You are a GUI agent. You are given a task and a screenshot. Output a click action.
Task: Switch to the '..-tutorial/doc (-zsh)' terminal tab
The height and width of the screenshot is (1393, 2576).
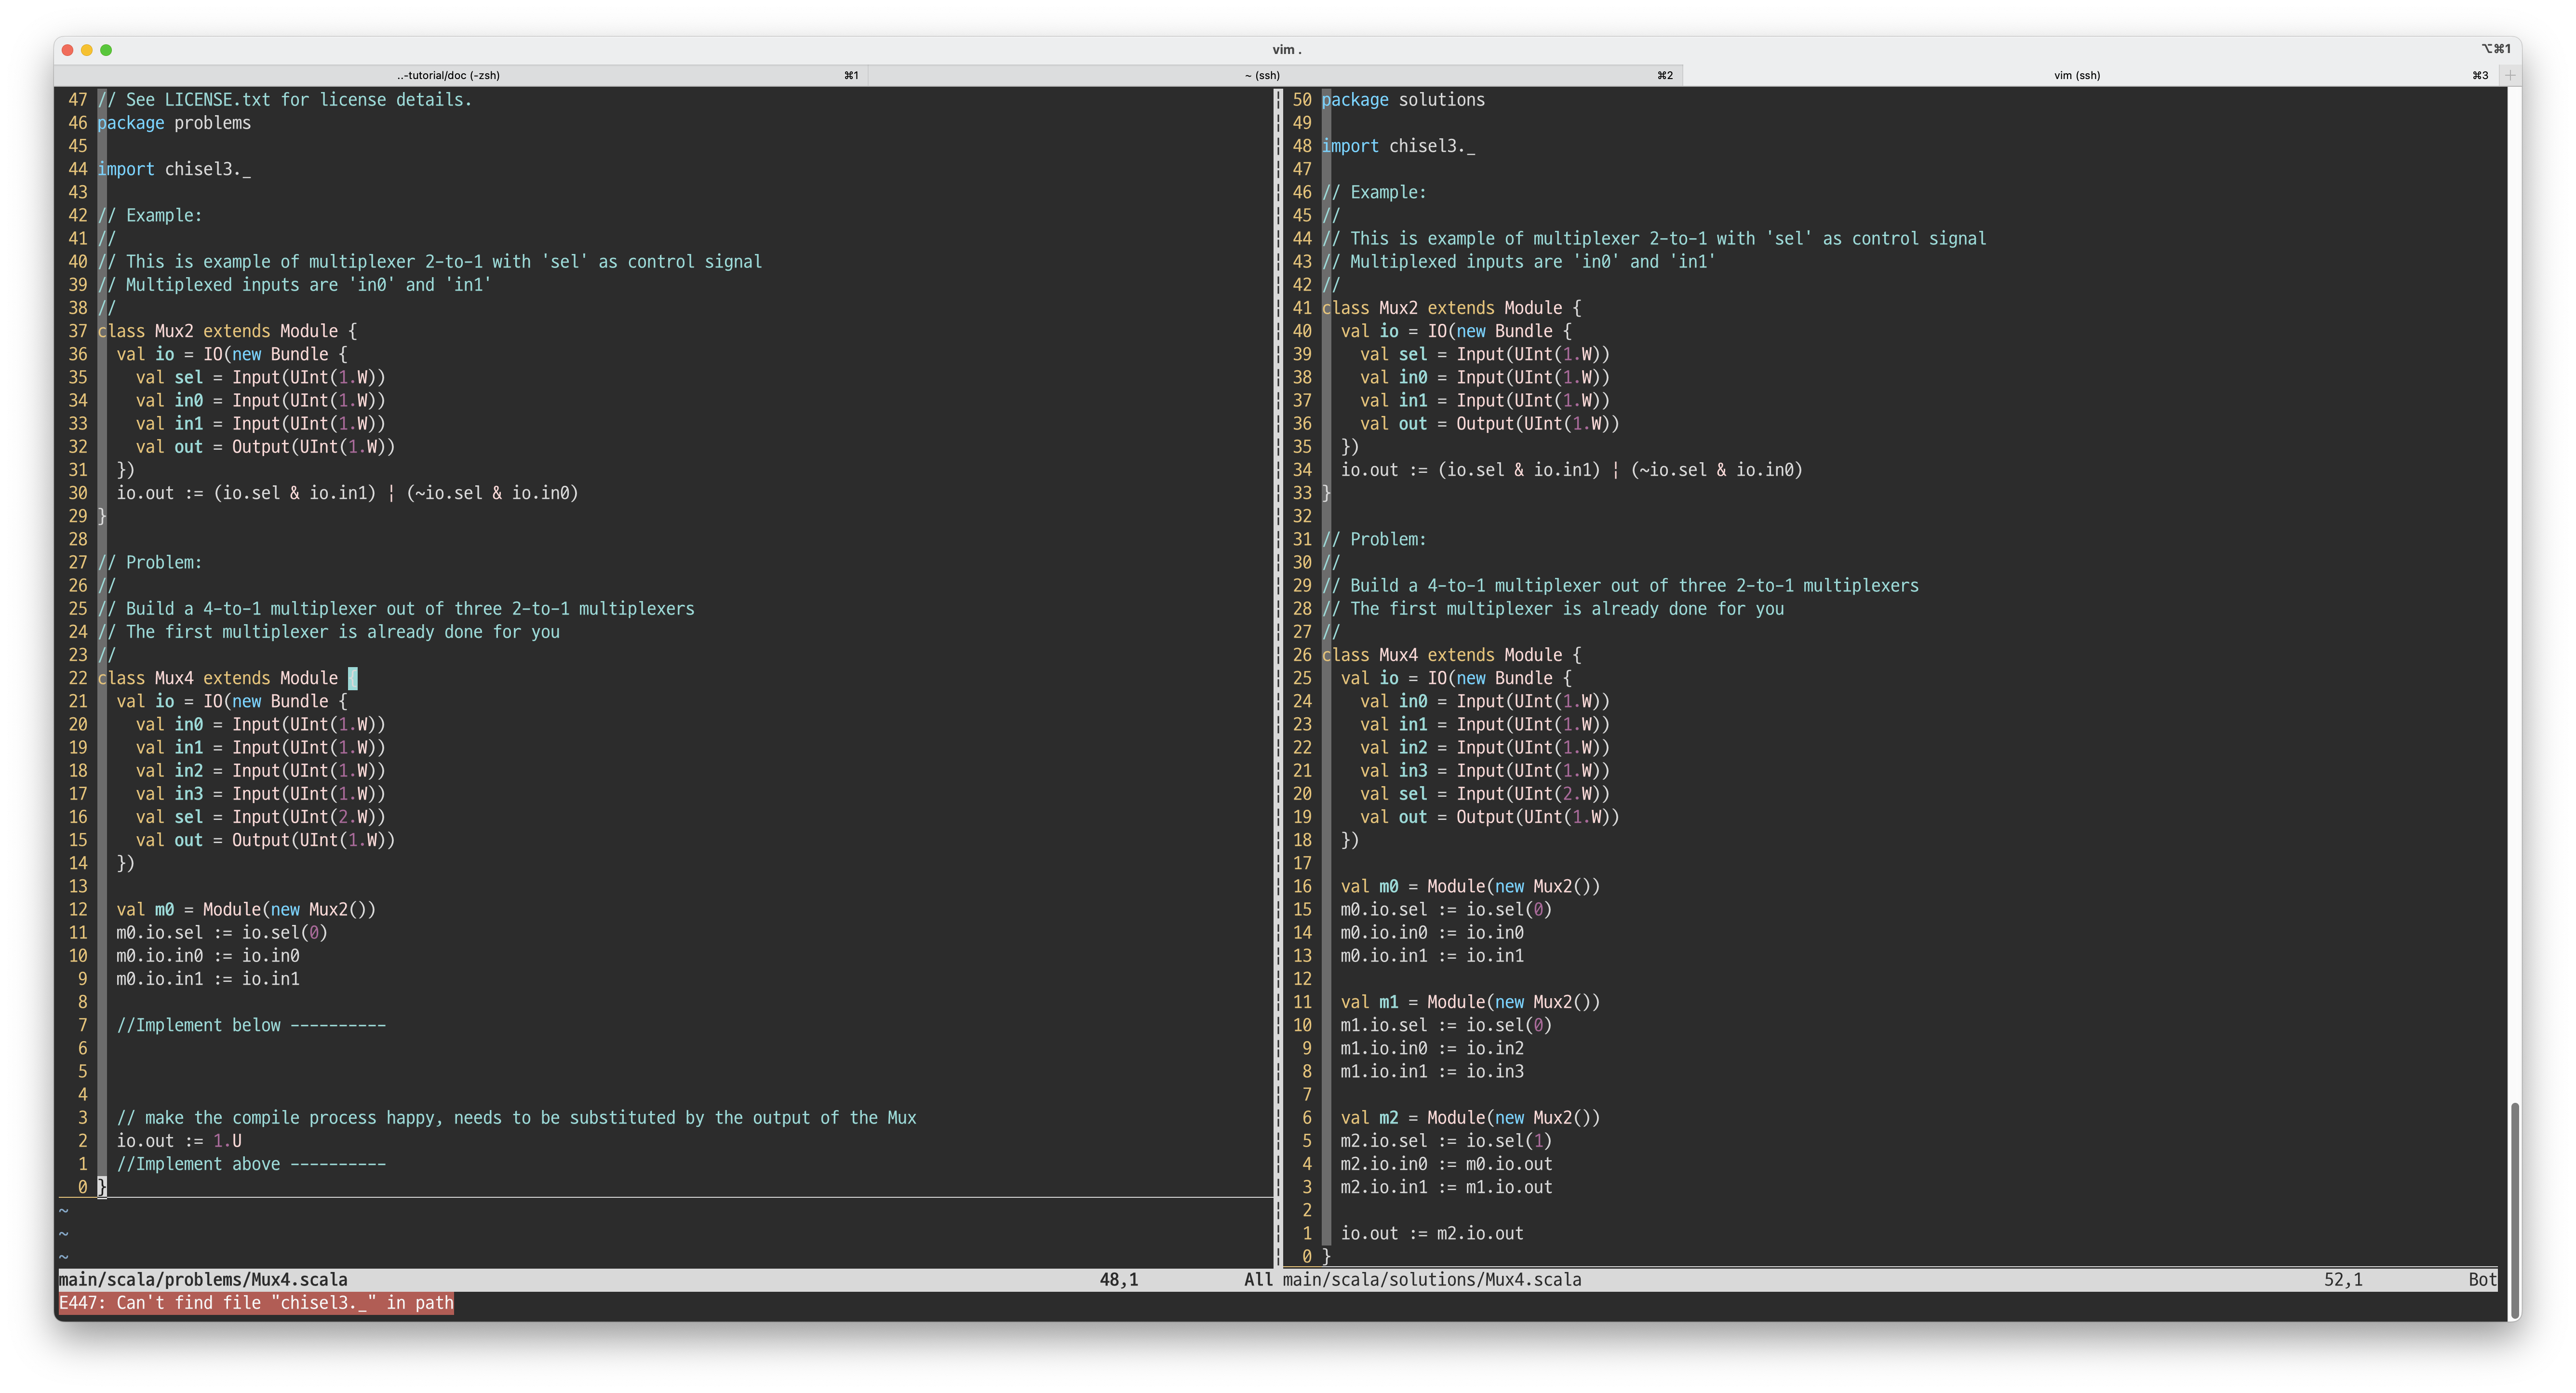pos(461,75)
